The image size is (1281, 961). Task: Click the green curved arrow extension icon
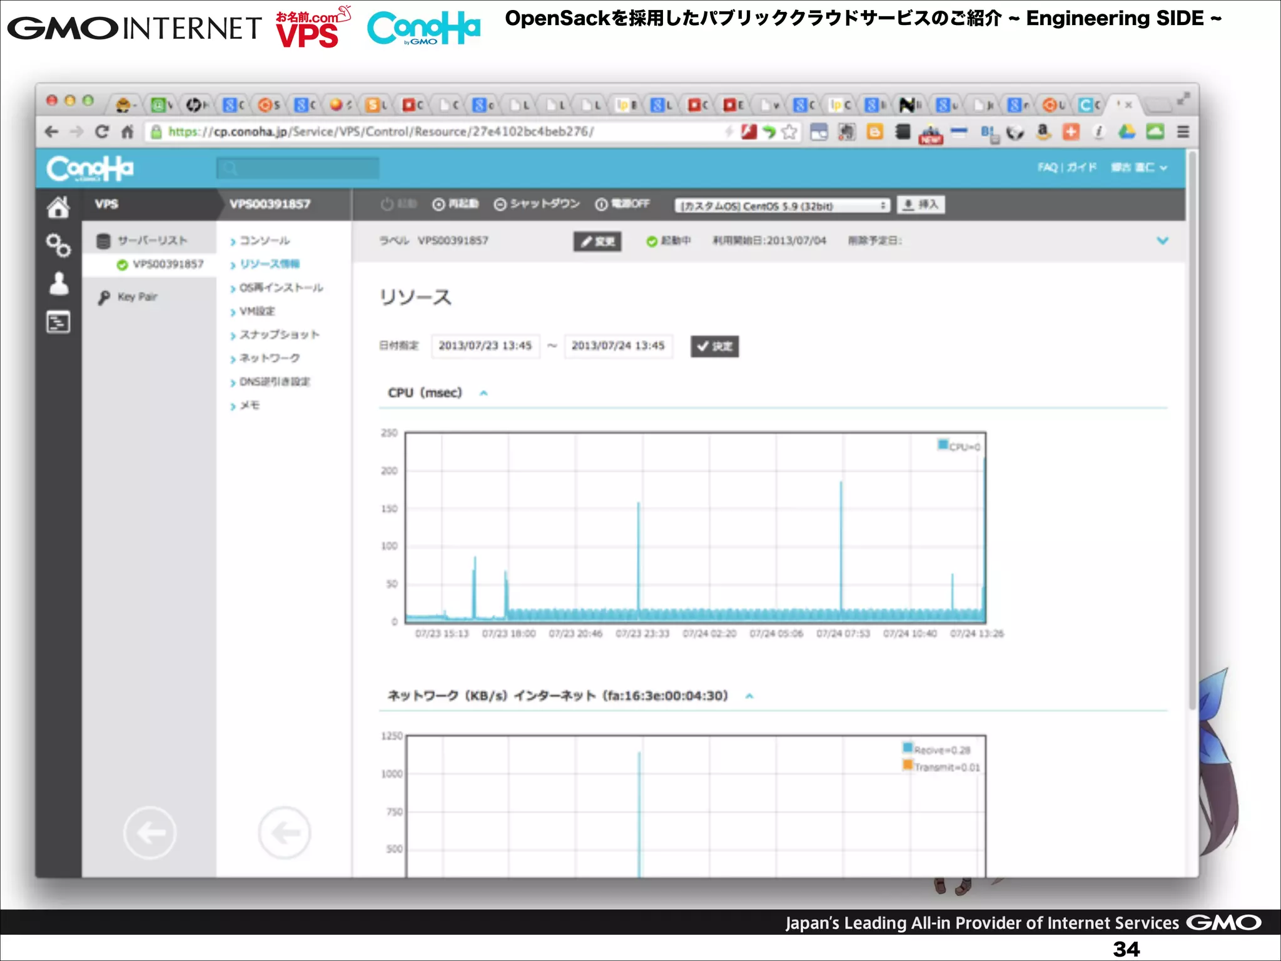pyautogui.click(x=769, y=132)
